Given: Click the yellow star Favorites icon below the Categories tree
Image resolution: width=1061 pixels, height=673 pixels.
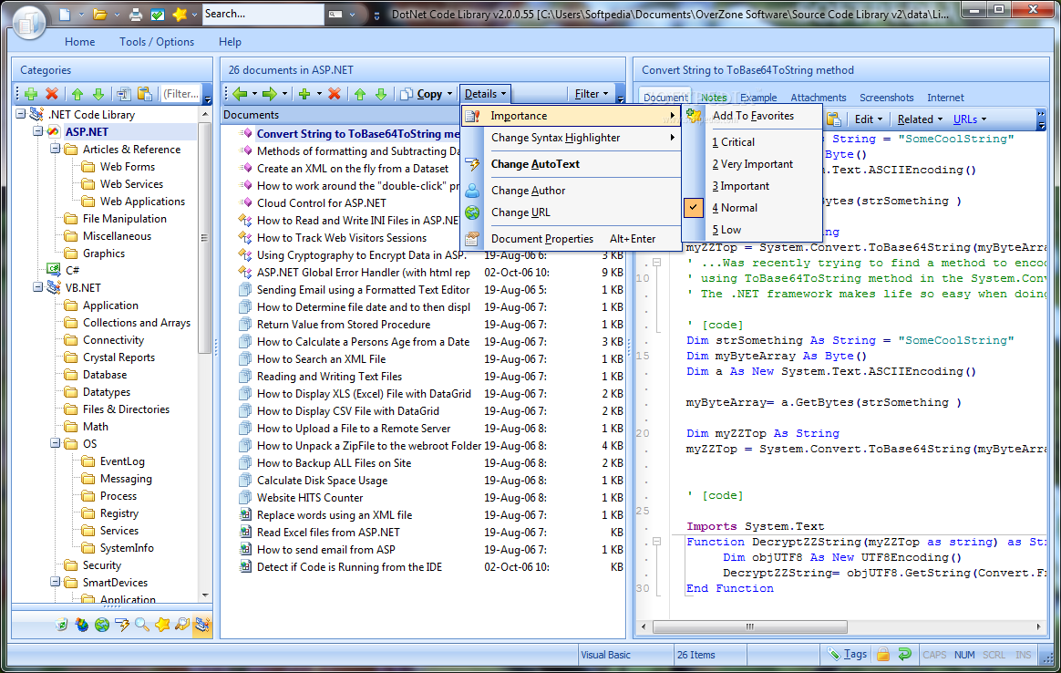Looking at the screenshot, I should click(x=162, y=625).
